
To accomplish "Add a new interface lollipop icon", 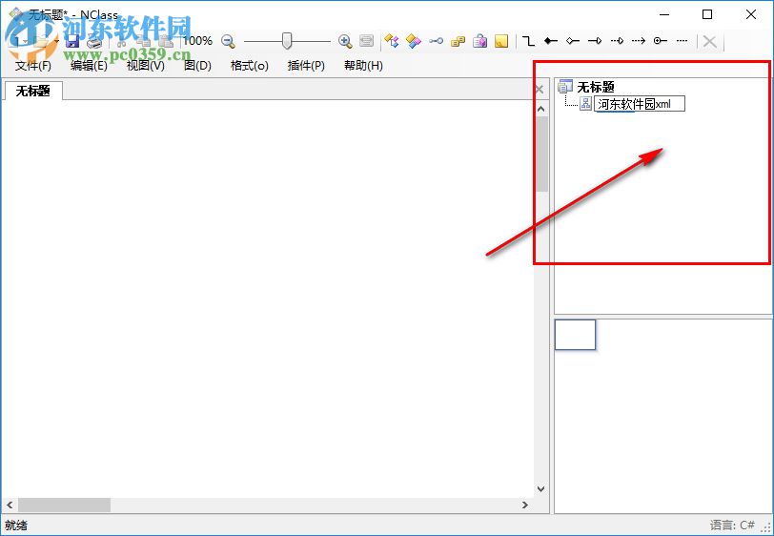I will (x=436, y=41).
